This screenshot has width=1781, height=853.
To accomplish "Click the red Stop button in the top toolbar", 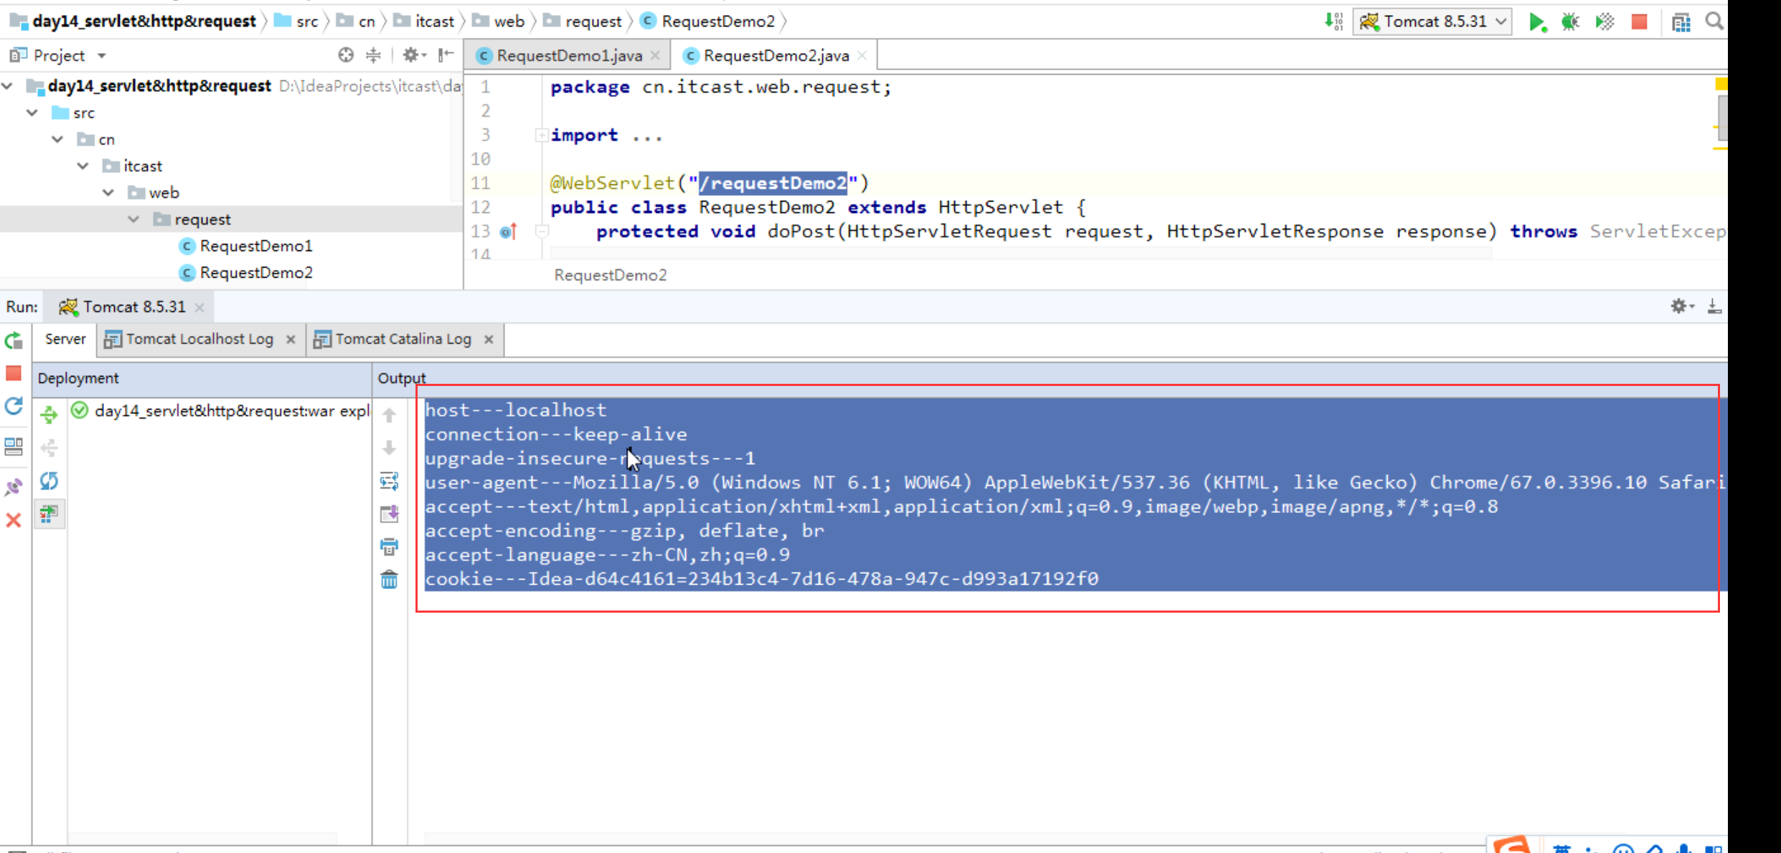I will pyautogui.click(x=1639, y=22).
